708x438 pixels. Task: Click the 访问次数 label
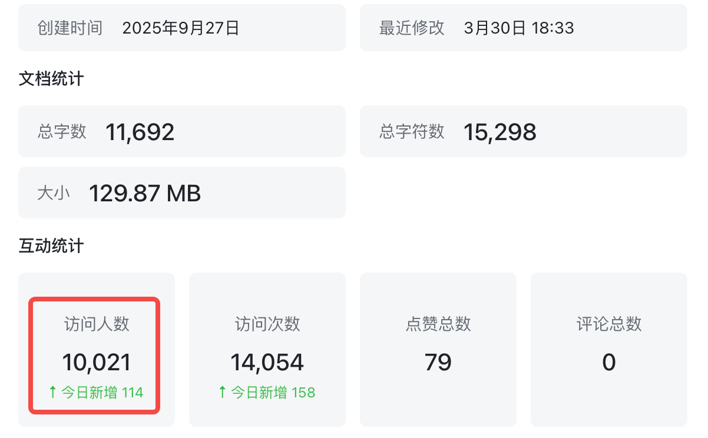pos(267,324)
